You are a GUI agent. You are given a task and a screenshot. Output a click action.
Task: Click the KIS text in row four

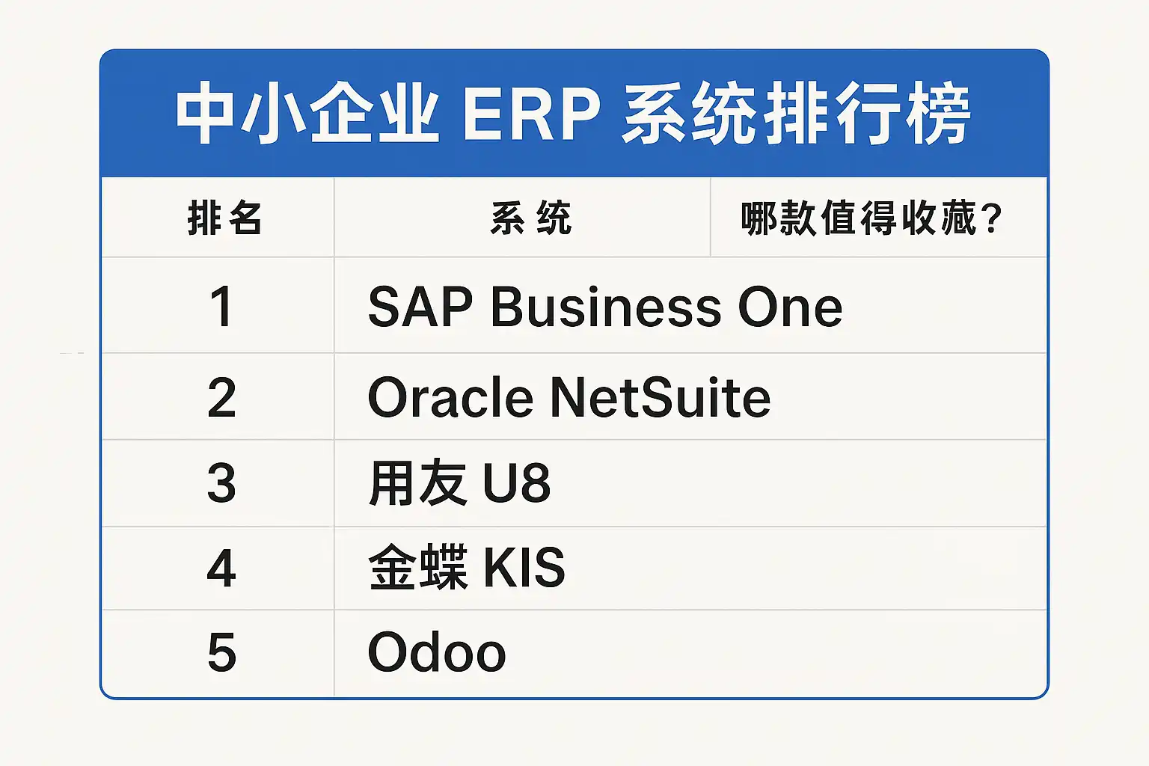click(x=524, y=568)
